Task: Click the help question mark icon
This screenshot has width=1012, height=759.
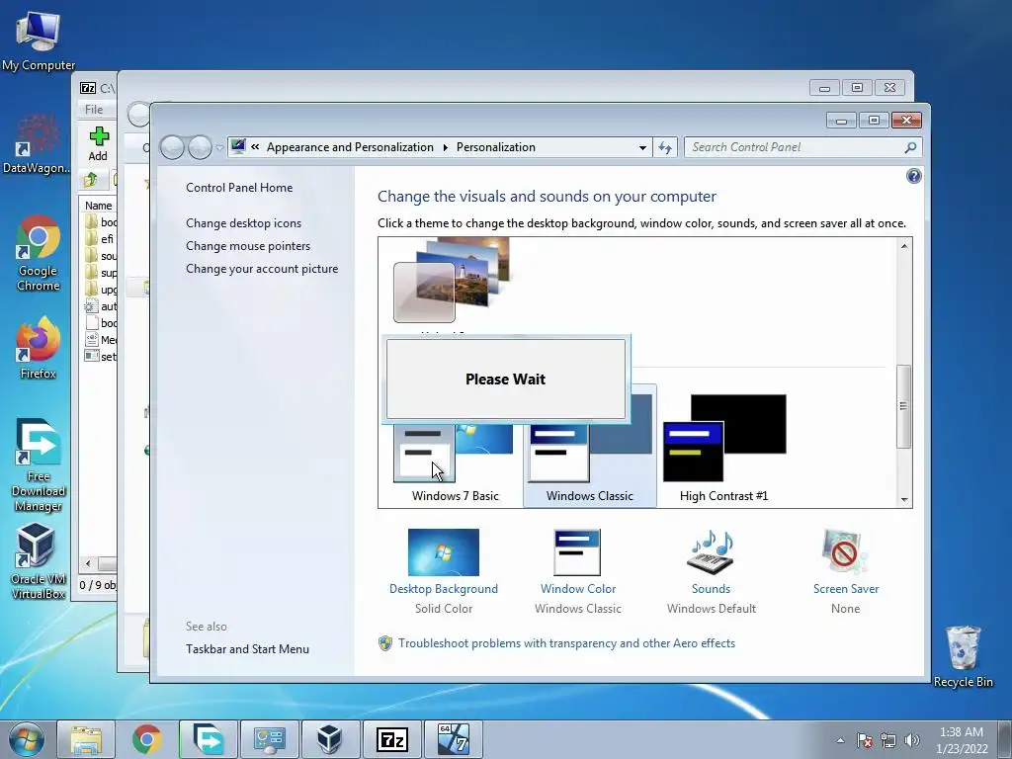Action: pyautogui.click(x=913, y=176)
